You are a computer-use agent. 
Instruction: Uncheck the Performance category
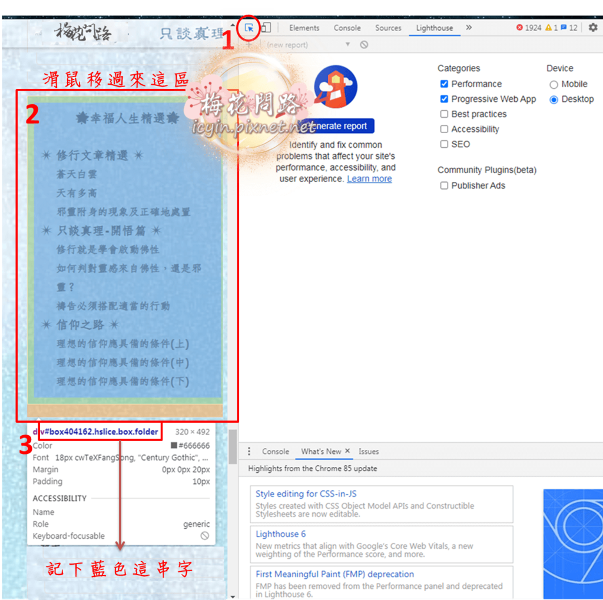444,84
